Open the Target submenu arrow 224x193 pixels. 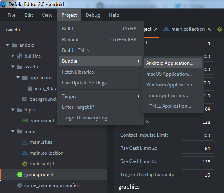coord(138,96)
